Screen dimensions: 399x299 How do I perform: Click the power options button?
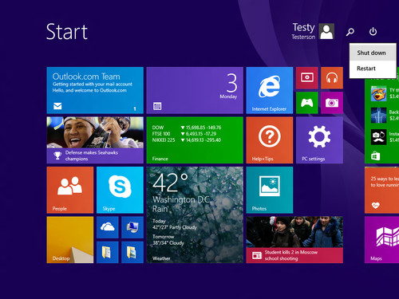373,32
